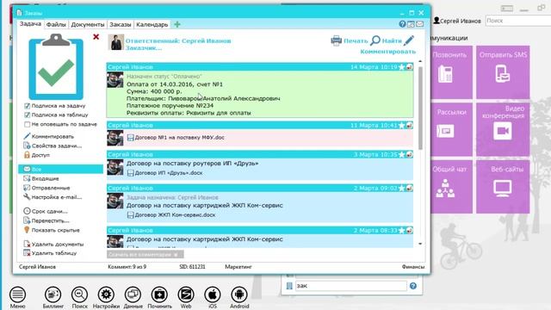Screen dimensions: 551x310
Task: Open the Веб-сайты tile
Action: 503,187
